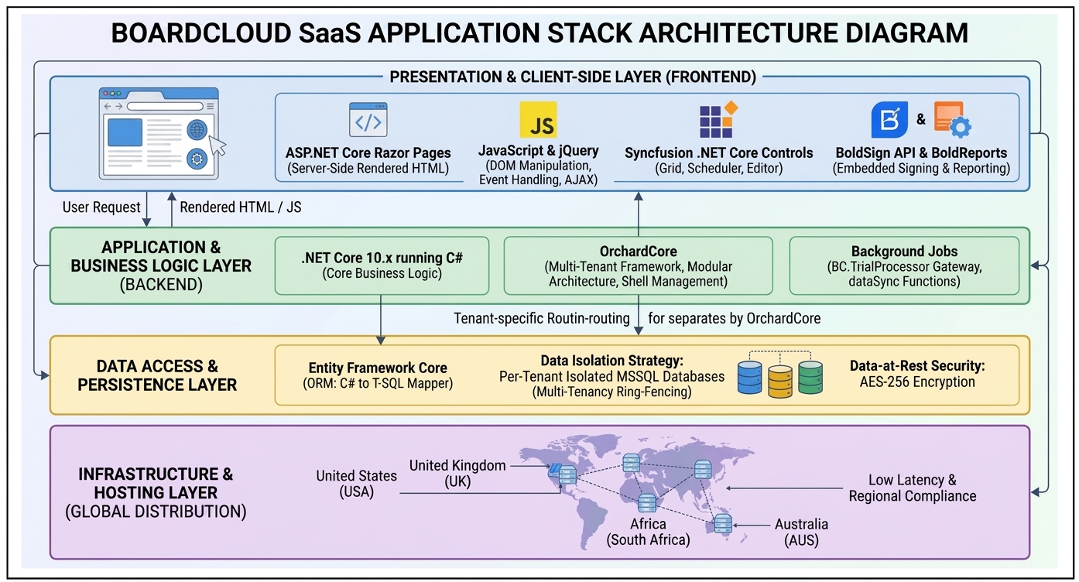Click Low Latency & Regional Compliance text
The height and width of the screenshot is (582, 1079).
tap(913, 488)
